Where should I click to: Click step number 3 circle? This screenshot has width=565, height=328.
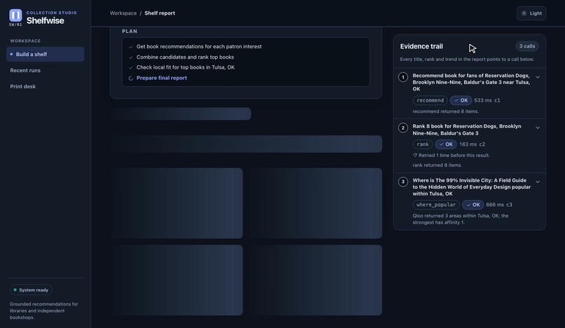point(403,182)
